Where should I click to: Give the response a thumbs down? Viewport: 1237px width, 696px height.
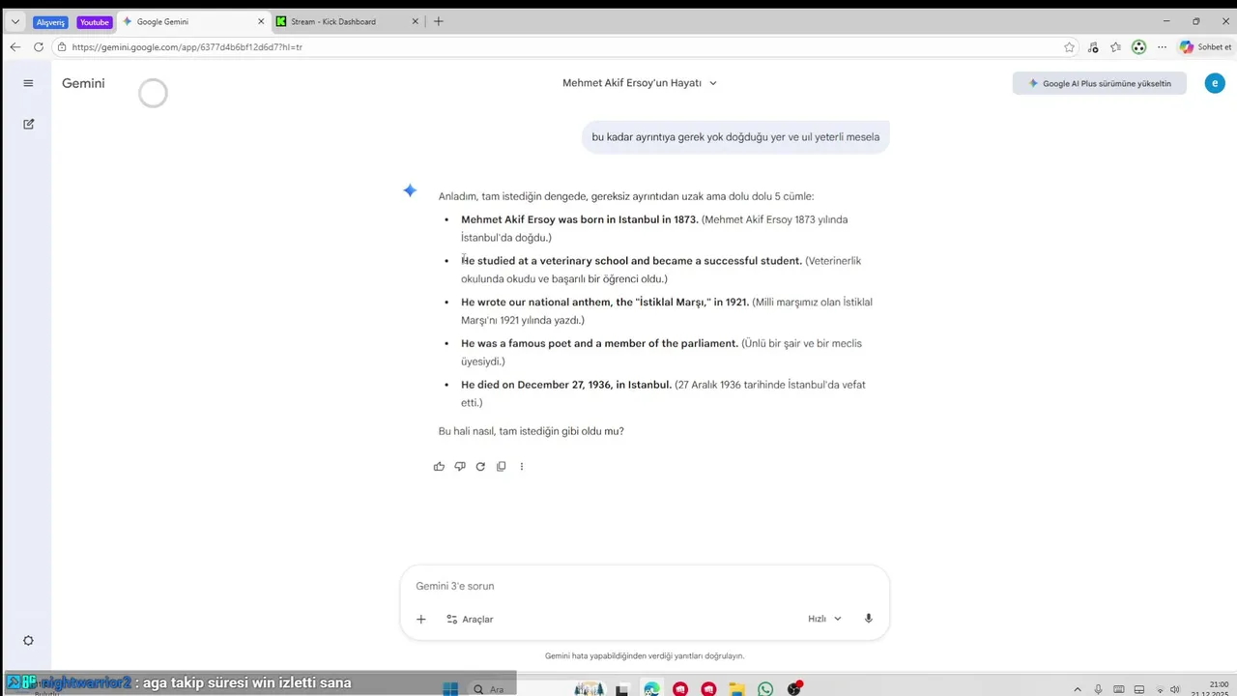460,466
